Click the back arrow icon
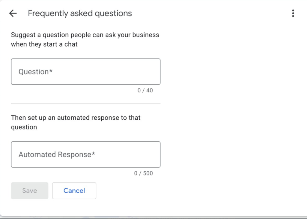Screen dimensions: 307x219 13,13
